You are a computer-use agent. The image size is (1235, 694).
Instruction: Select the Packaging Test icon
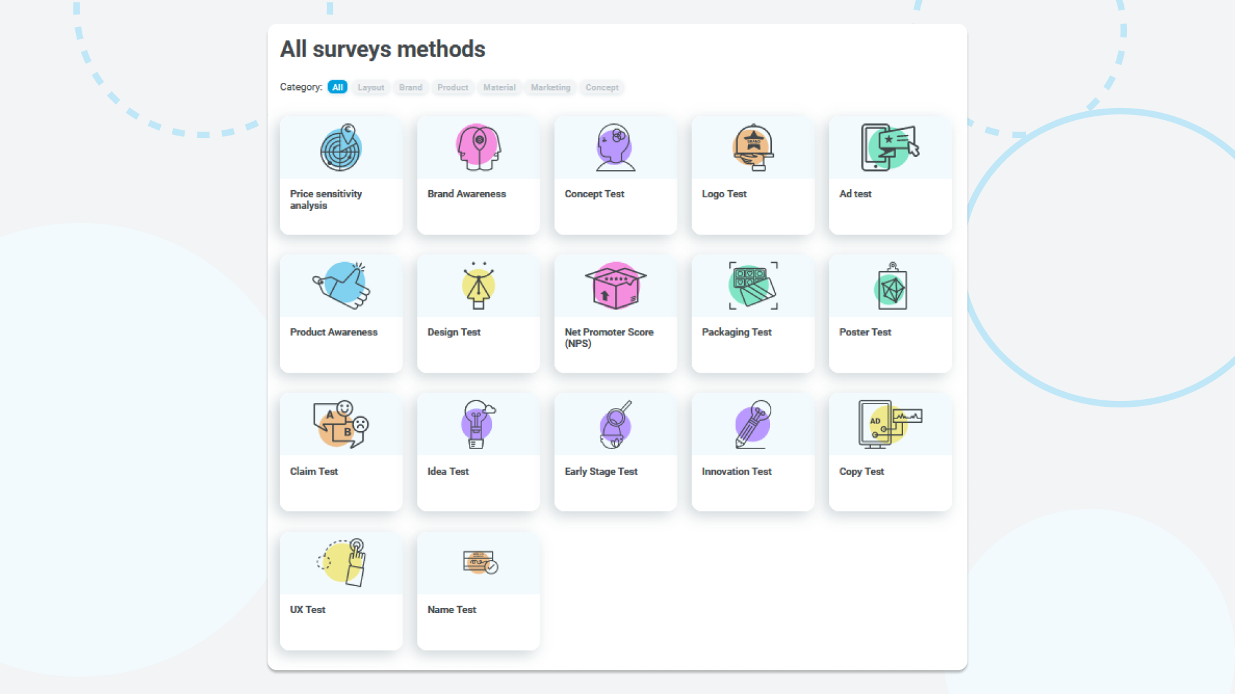(753, 286)
